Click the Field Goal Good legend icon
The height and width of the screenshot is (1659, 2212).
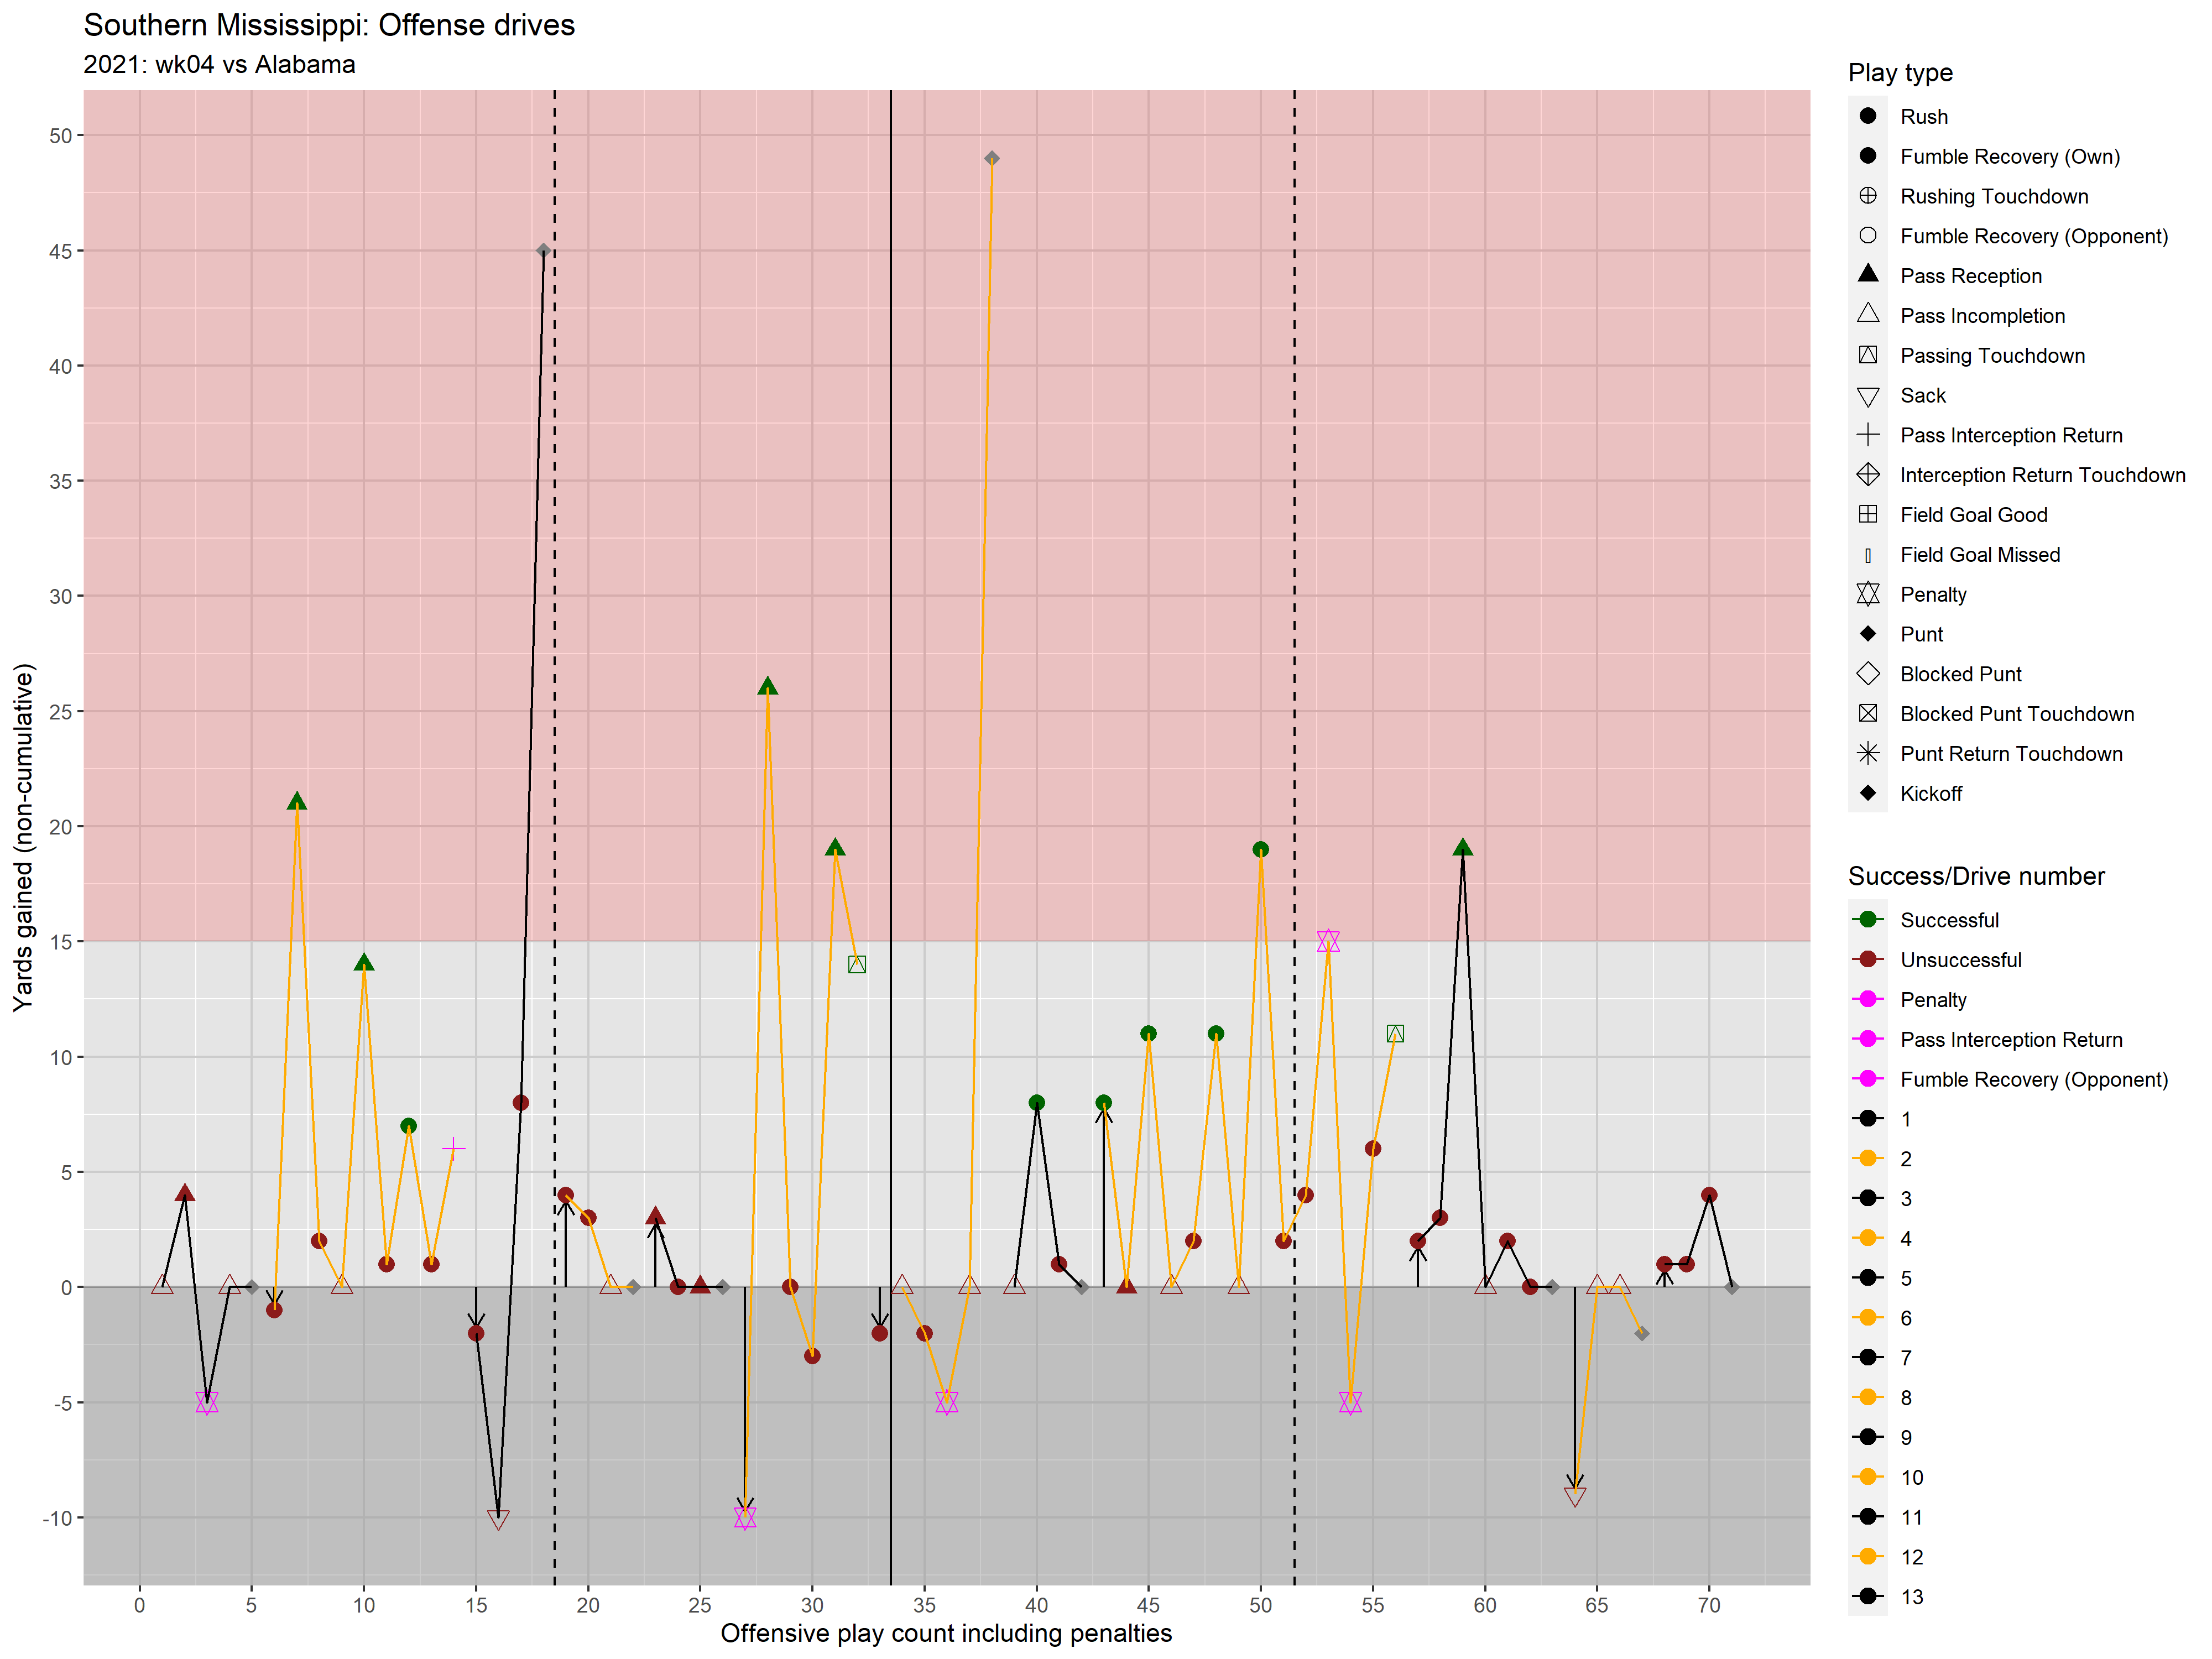[x=1867, y=514]
